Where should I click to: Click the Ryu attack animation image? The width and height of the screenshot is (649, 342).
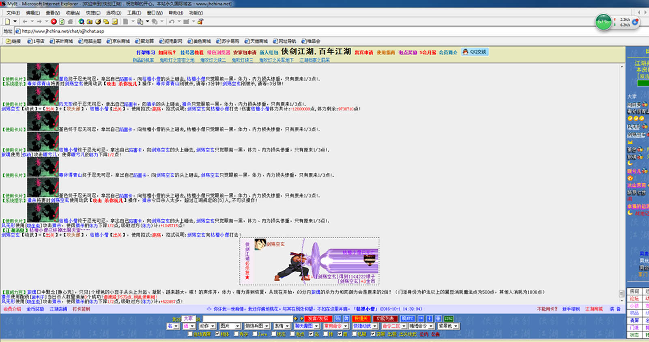309,261
